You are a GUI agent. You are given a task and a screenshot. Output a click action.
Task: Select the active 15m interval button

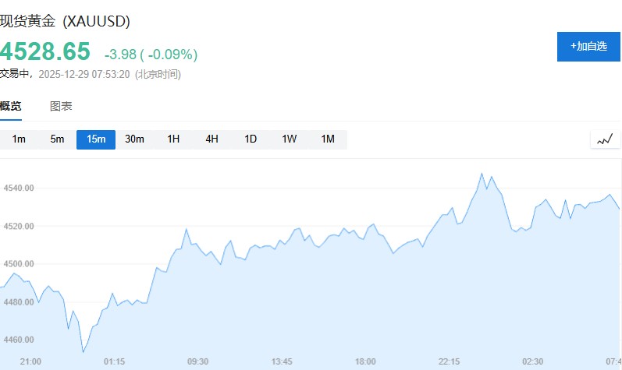tap(96, 139)
